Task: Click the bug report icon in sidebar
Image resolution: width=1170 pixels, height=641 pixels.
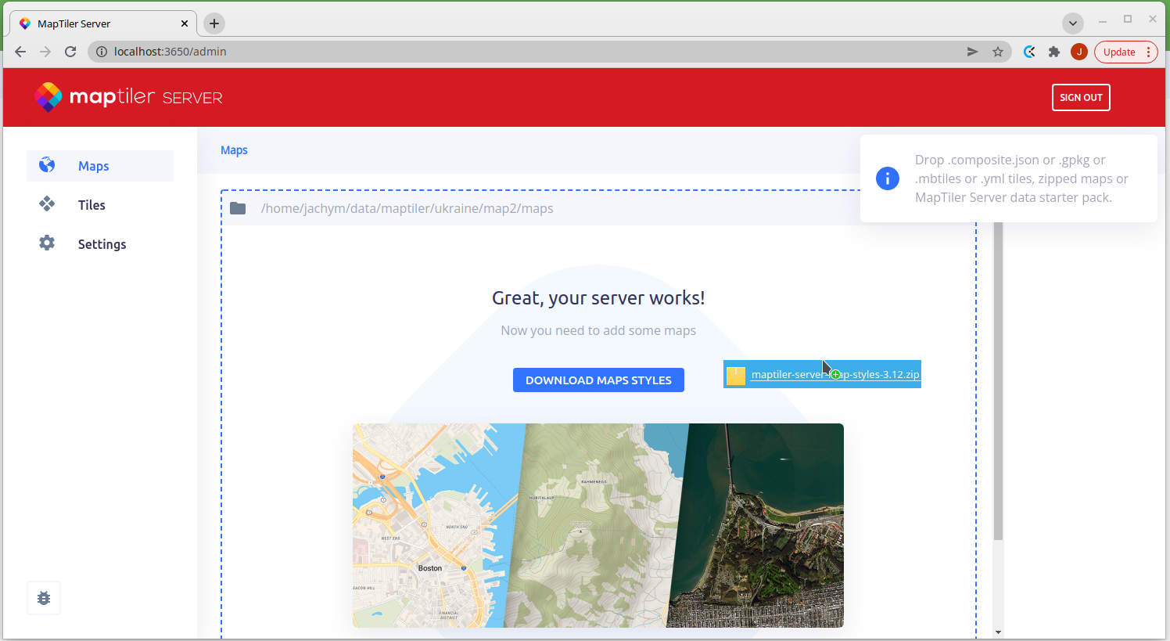Action: (x=44, y=598)
